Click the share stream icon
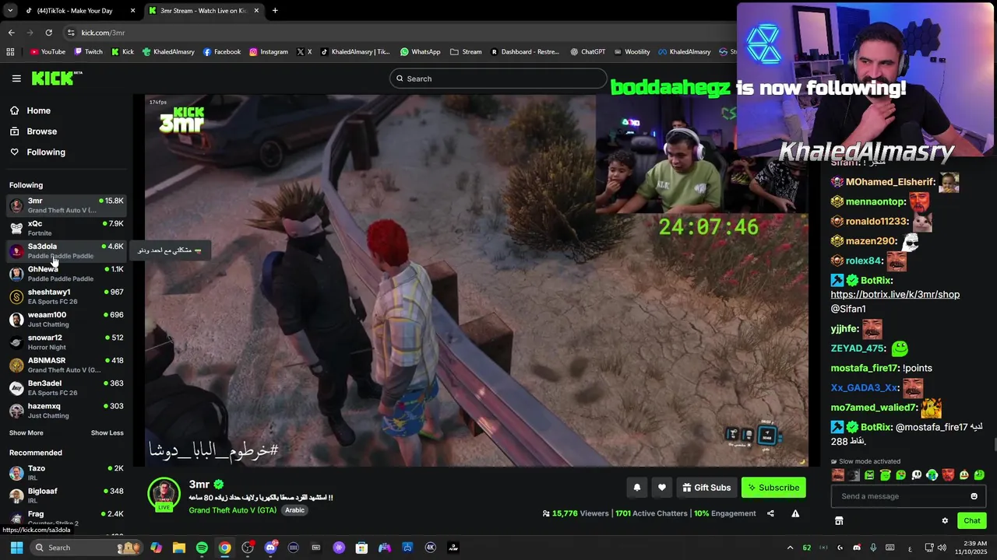This screenshot has height=560, width=997. coord(770,513)
